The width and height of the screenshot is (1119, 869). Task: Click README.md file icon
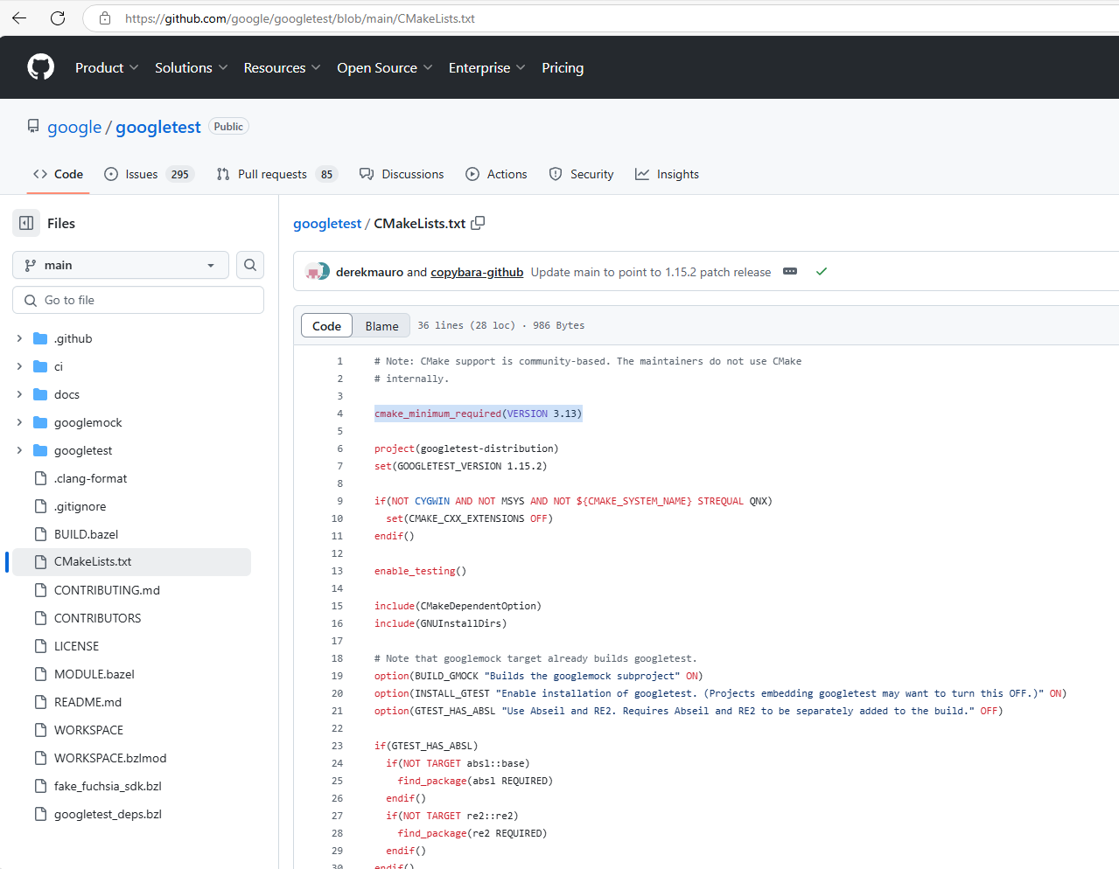click(x=40, y=702)
